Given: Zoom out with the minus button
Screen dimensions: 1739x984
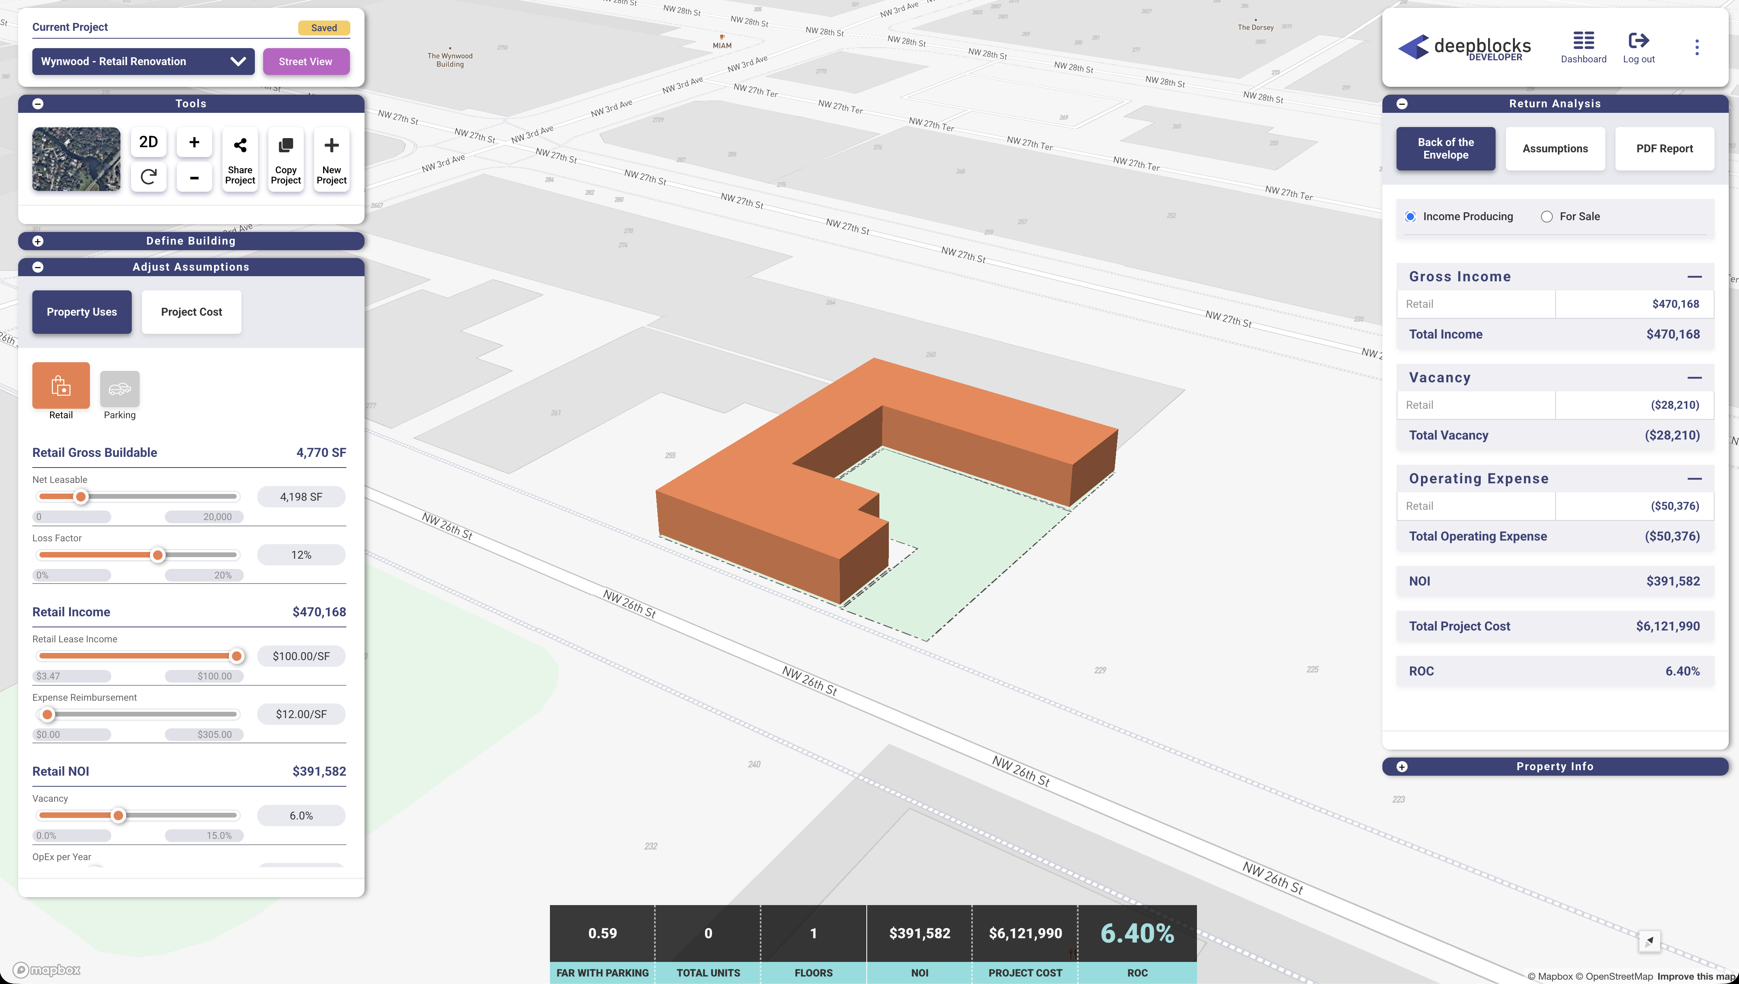Looking at the screenshot, I should pyautogui.click(x=194, y=178).
